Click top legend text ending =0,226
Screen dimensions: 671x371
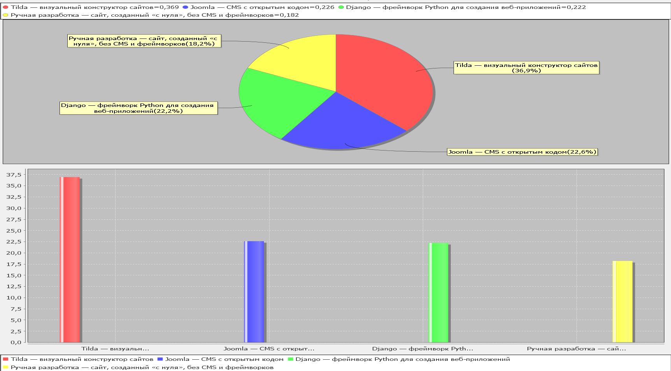(x=263, y=7)
